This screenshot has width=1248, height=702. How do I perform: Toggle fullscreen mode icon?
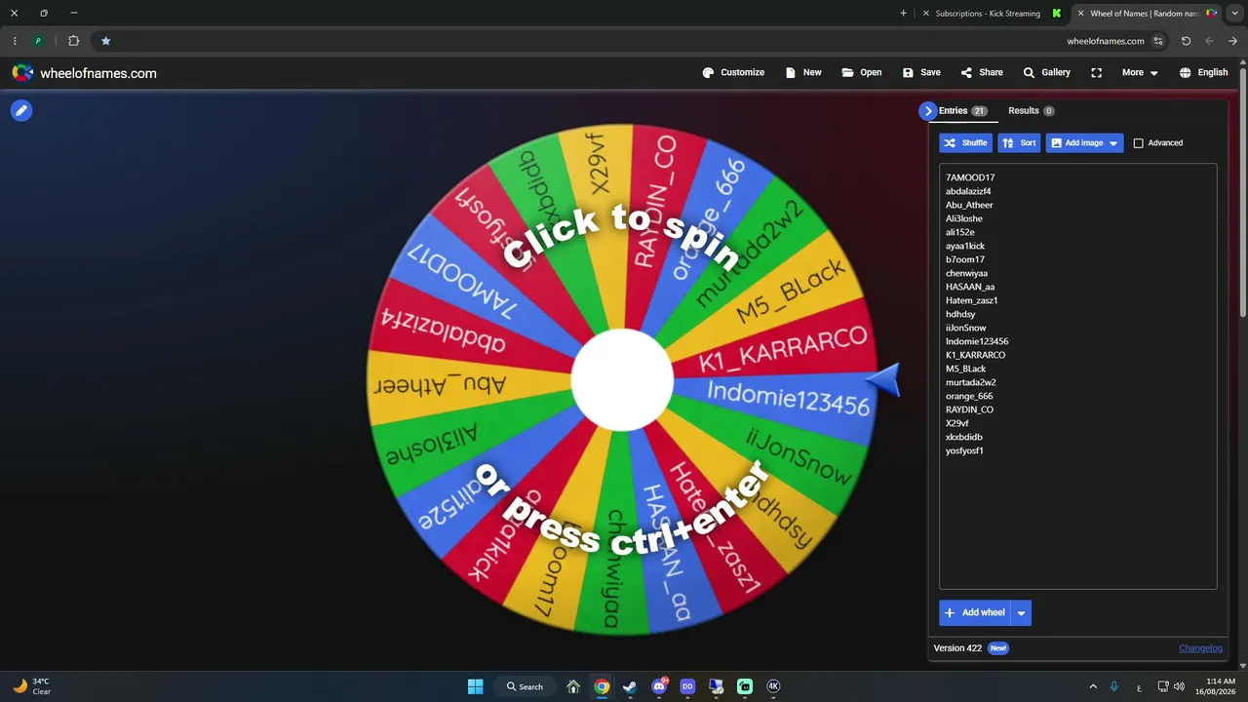(x=1097, y=72)
